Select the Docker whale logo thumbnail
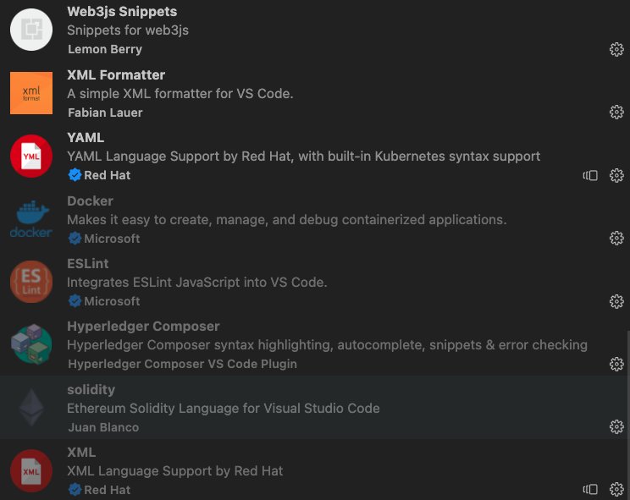The image size is (630, 500). point(31,219)
